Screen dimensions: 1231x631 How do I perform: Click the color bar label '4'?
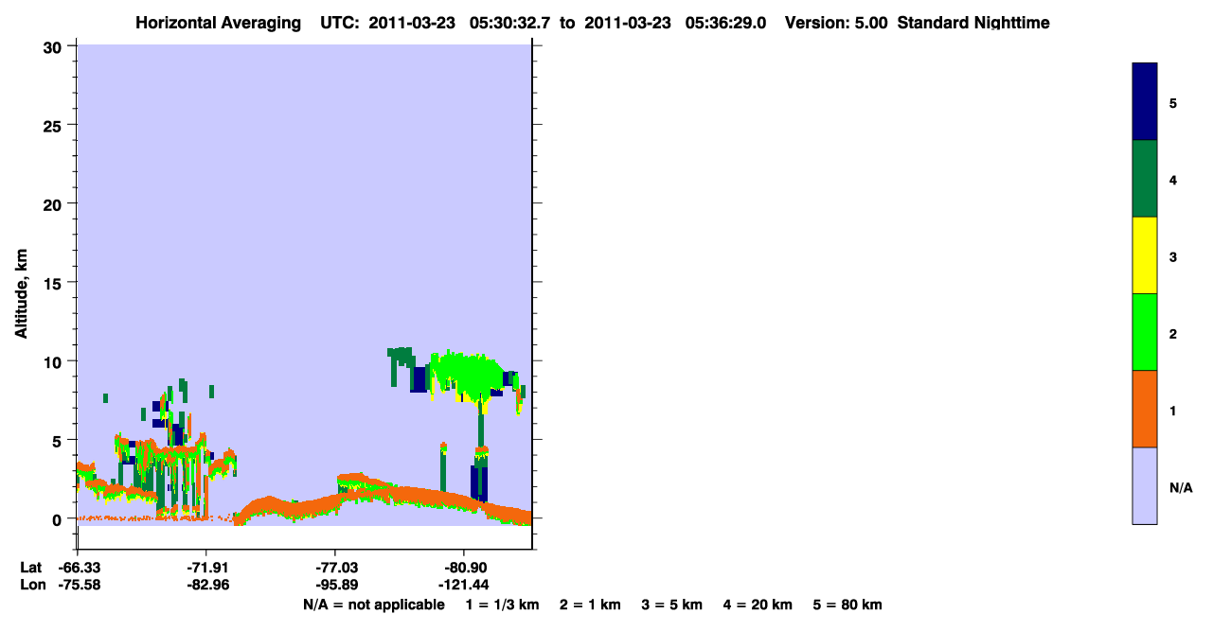point(1173,180)
